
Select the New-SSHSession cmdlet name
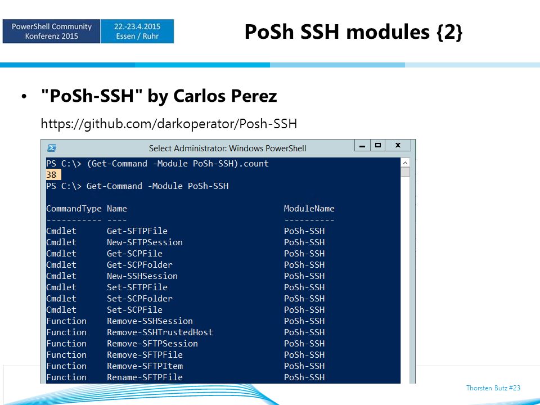coord(142,276)
